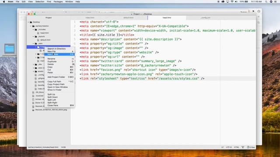Select Rename in the context menu

59,59
